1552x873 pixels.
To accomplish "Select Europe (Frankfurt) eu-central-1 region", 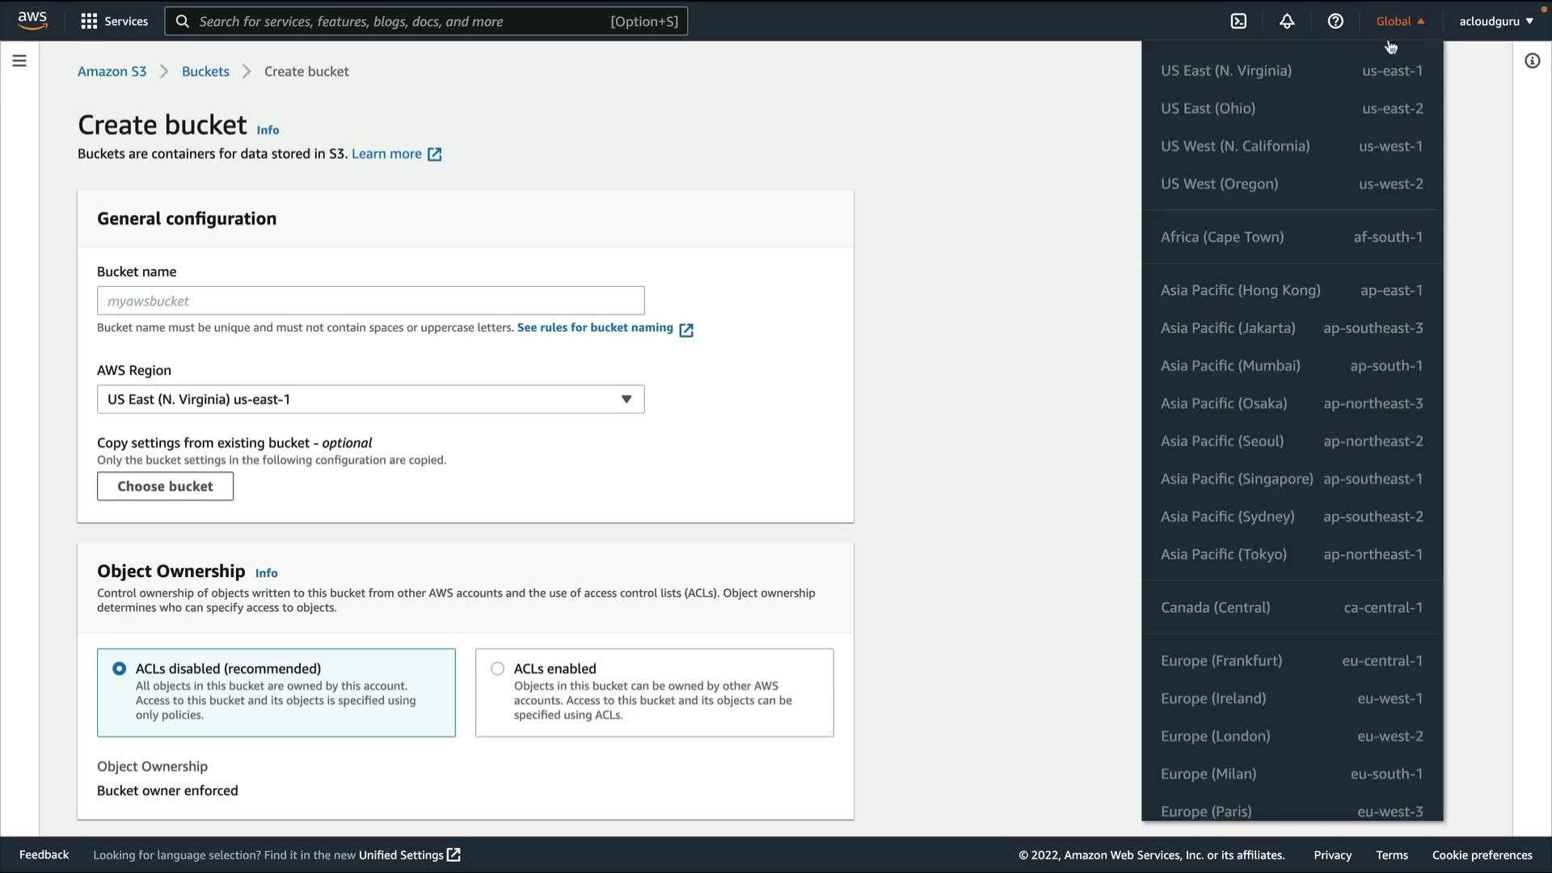I will click(x=1291, y=660).
